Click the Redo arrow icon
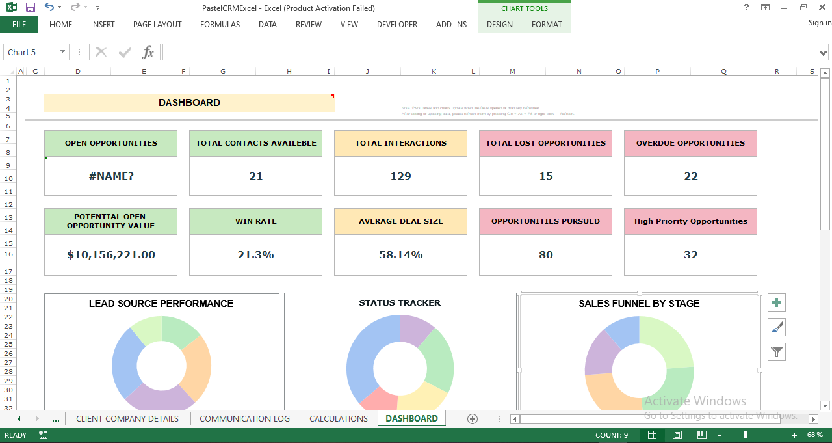The height and width of the screenshot is (443, 832). pos(75,7)
